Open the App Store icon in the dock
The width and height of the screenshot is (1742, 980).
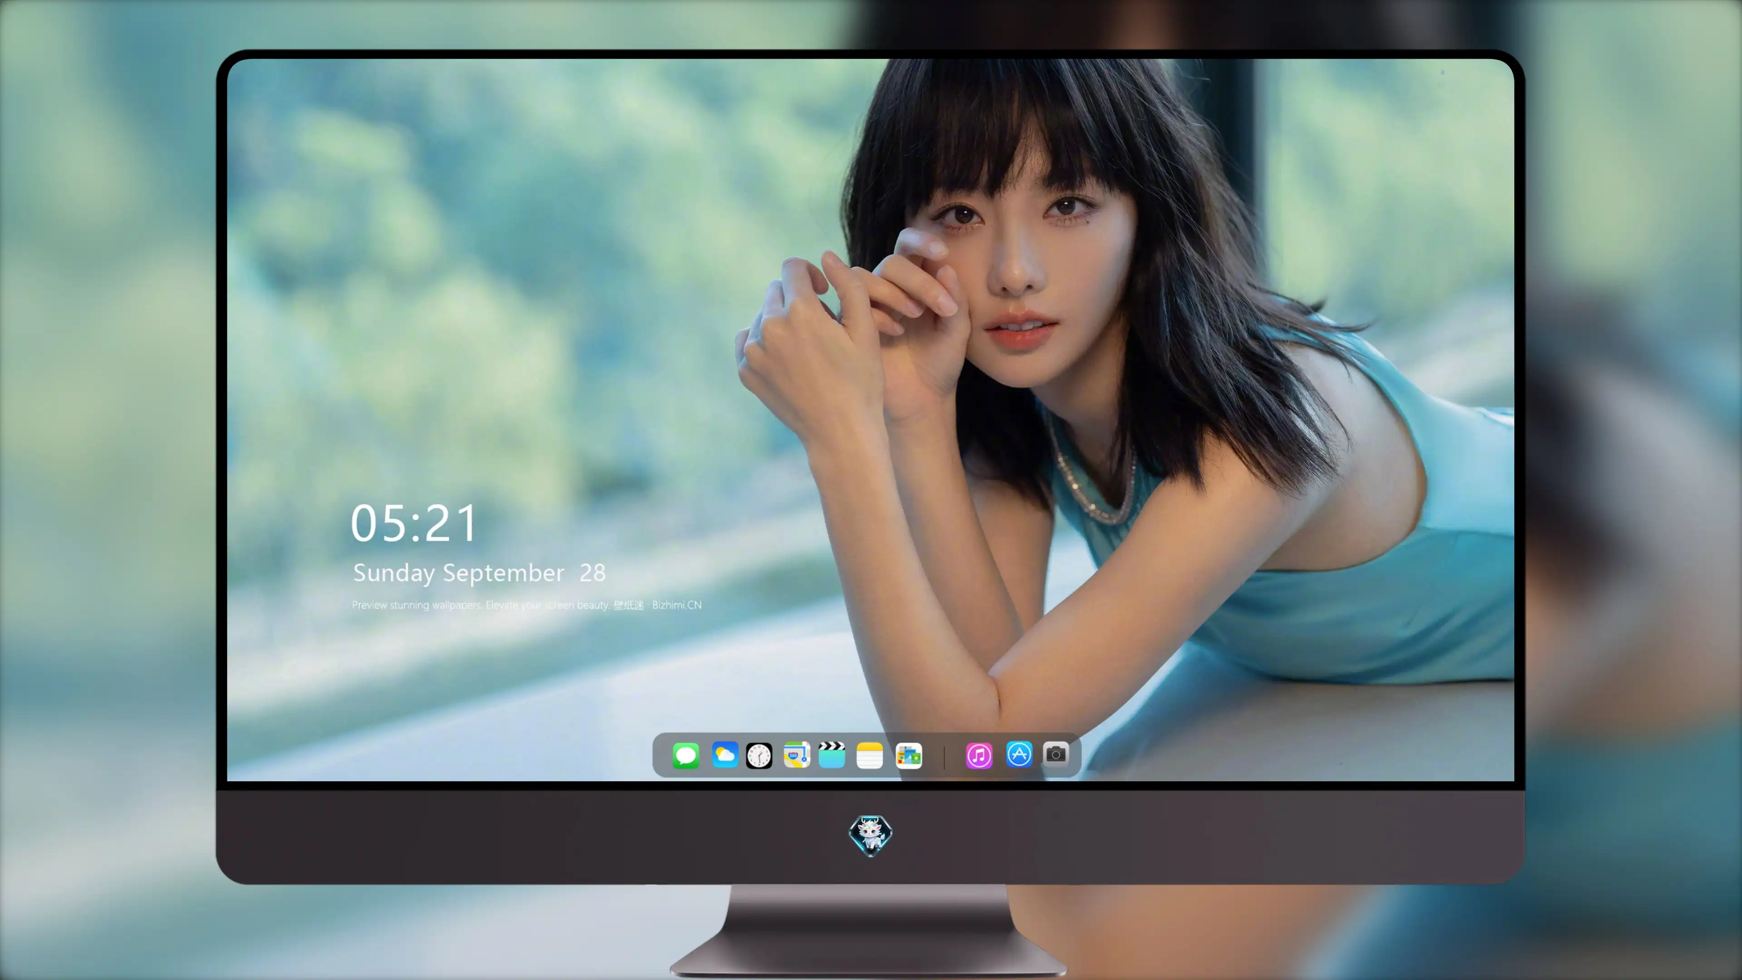pos(1019,754)
